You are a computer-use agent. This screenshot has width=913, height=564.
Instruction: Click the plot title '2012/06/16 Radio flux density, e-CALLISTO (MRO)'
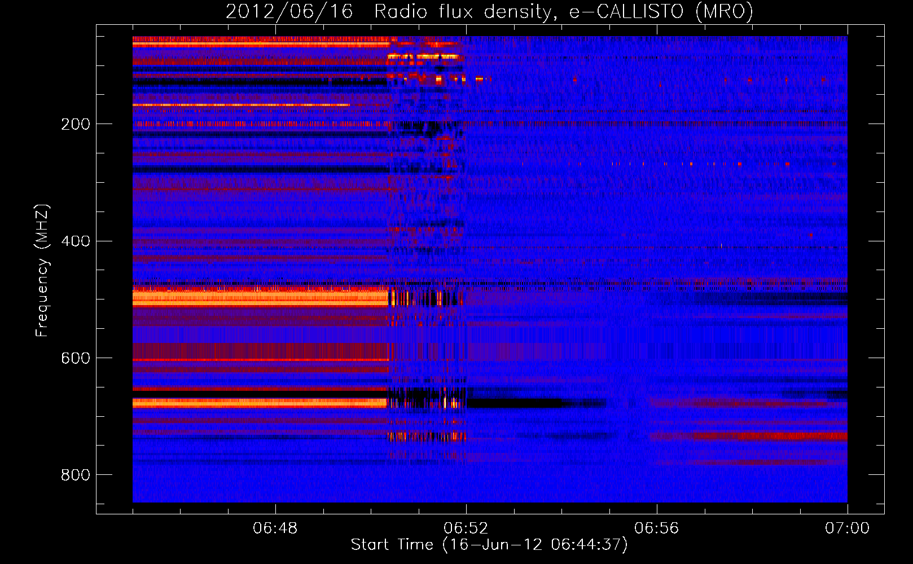point(489,11)
